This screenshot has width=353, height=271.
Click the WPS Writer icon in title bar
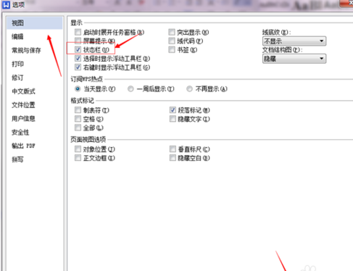[6, 4]
